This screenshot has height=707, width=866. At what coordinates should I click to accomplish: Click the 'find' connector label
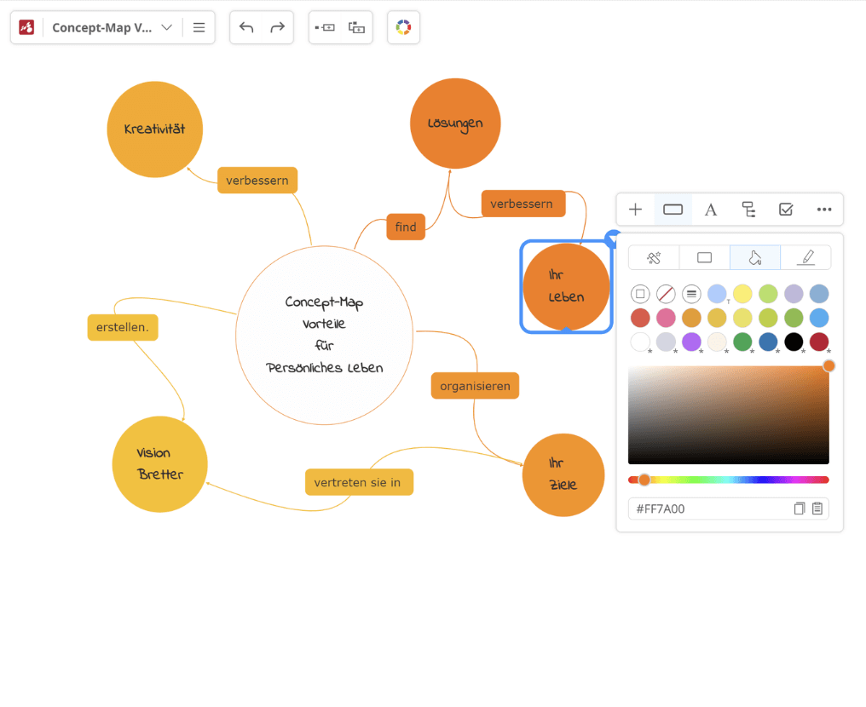(x=406, y=227)
